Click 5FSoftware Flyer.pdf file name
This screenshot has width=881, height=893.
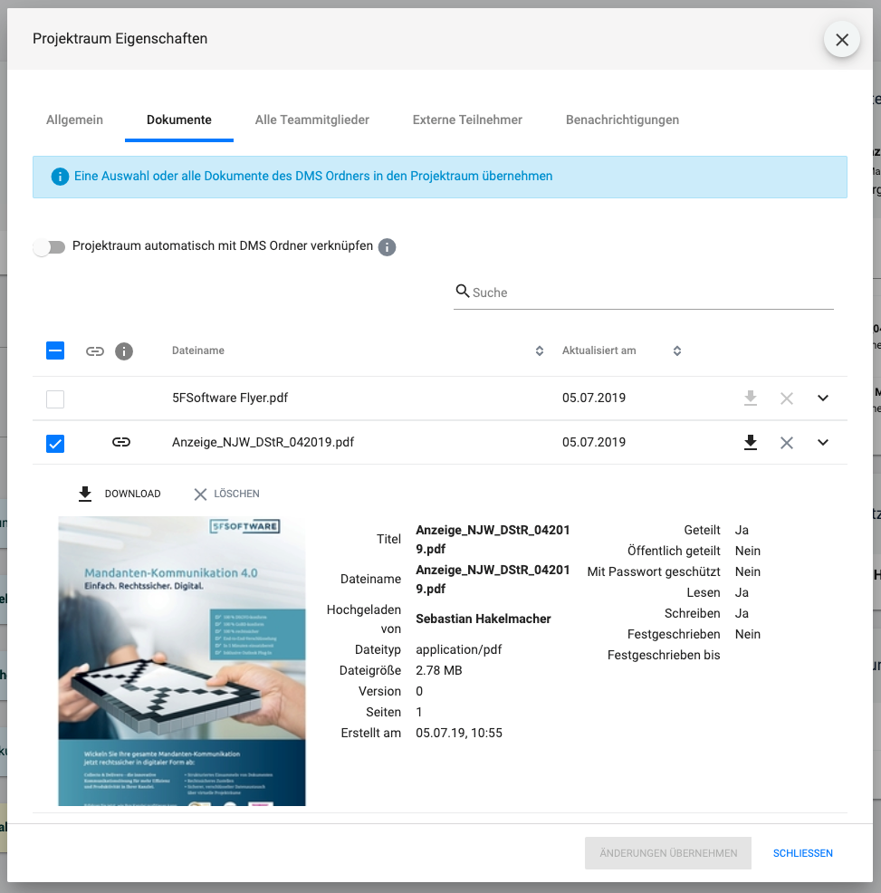coord(230,398)
